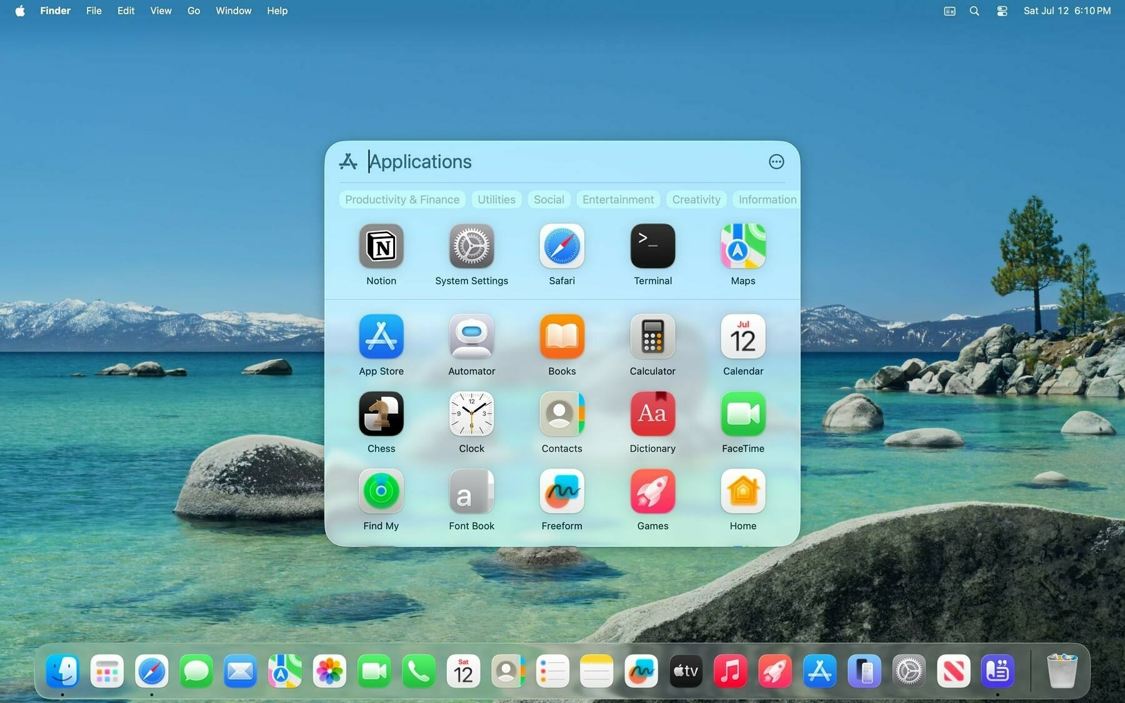
Task: Click the date and time in menu bar
Action: point(1067,11)
